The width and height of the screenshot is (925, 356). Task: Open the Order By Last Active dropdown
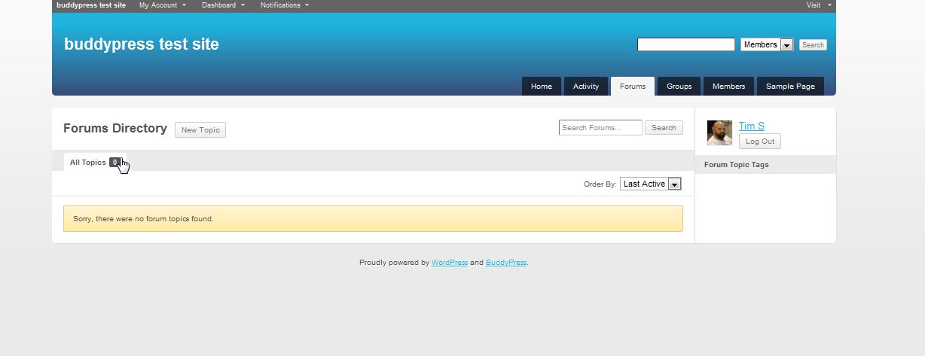coord(651,184)
